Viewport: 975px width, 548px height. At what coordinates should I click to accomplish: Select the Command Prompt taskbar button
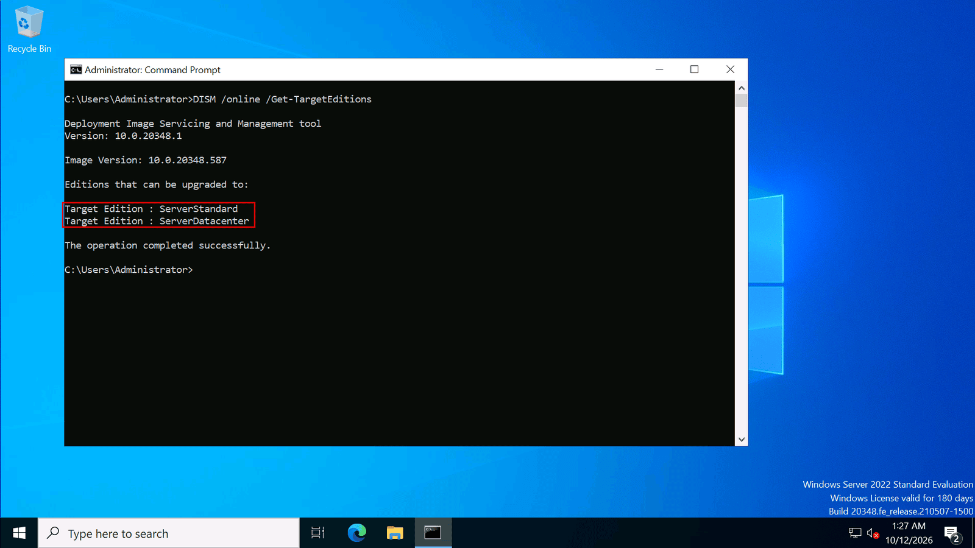[x=433, y=533]
